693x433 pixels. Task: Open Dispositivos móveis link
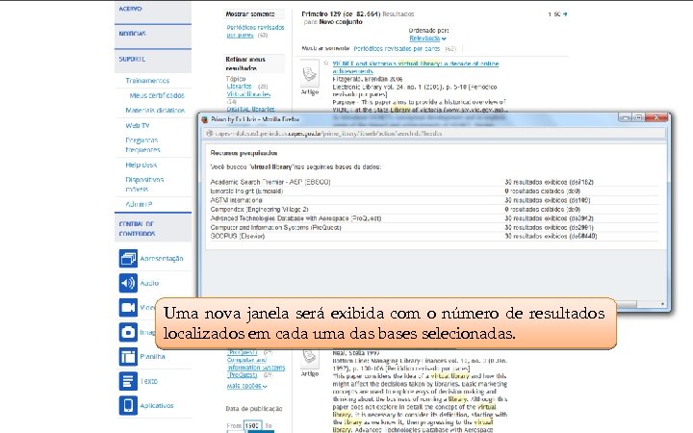coord(144,184)
